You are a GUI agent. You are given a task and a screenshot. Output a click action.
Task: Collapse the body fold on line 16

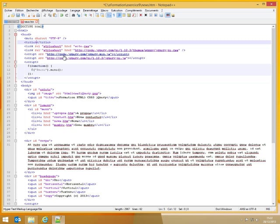(x=16, y=86)
